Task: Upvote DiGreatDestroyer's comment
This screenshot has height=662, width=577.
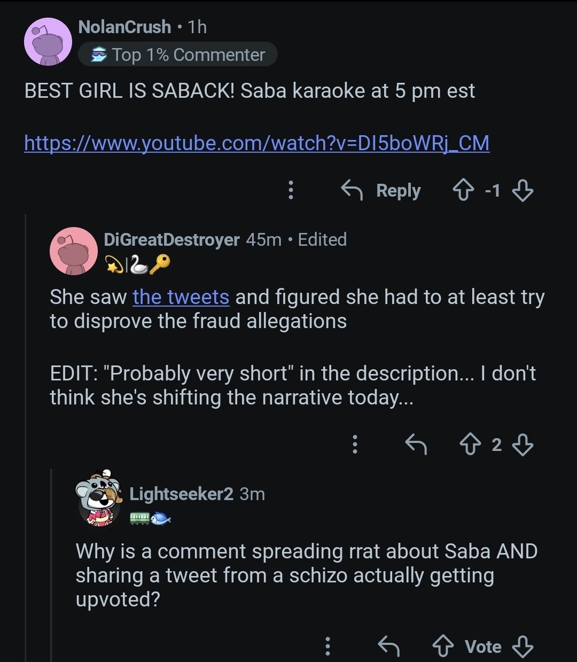Action: [470, 444]
